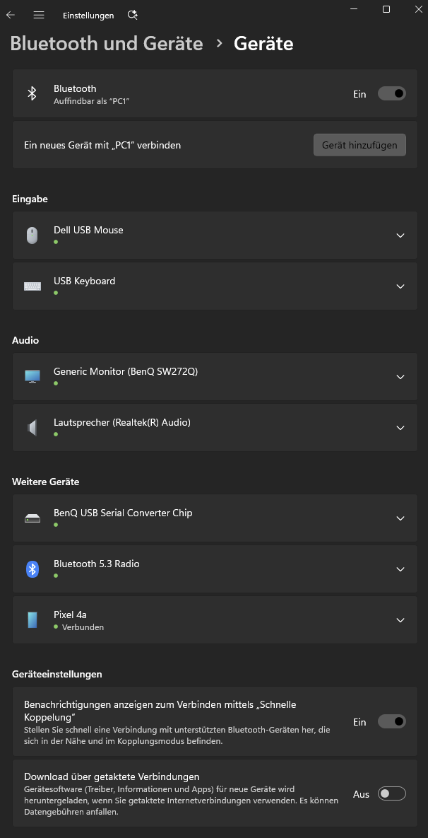The width and height of the screenshot is (428, 838).
Task: Click the USB Keyboard icon
Action: [32, 286]
